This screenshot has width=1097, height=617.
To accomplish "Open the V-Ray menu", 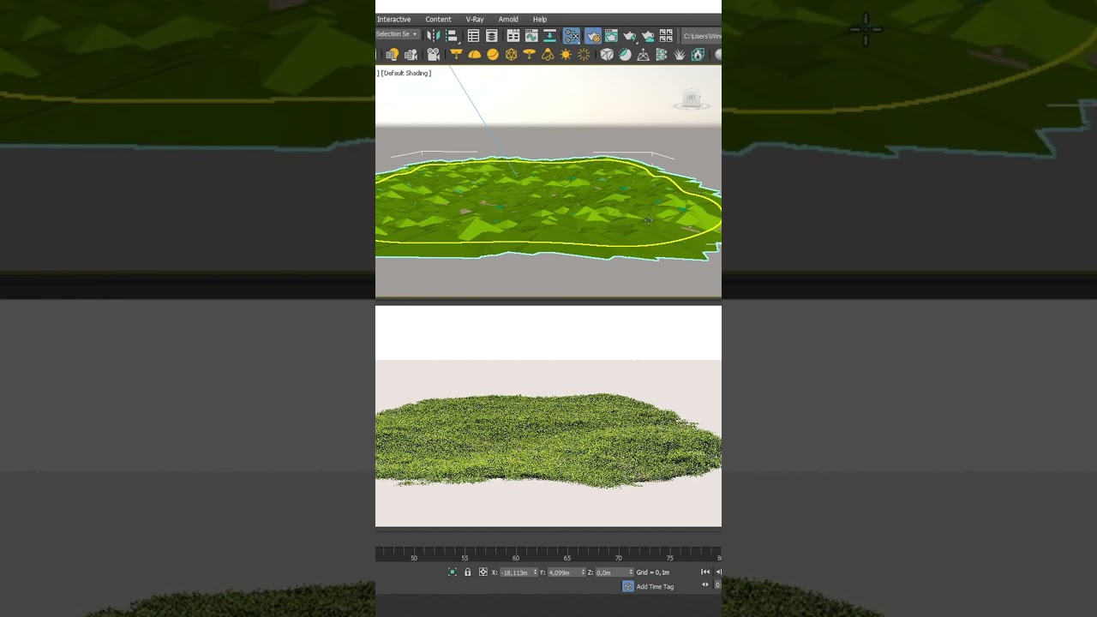I will click(x=475, y=19).
